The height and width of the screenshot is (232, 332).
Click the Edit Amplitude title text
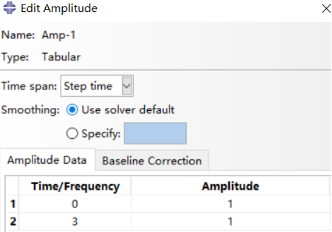coord(59,8)
